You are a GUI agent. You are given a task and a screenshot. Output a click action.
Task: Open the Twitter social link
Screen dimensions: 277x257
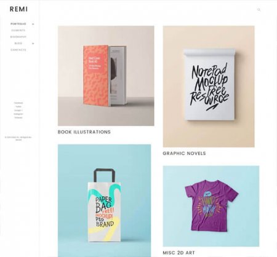coord(18,106)
